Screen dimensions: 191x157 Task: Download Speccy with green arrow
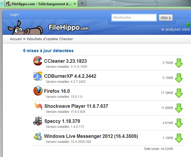(x=179, y=123)
